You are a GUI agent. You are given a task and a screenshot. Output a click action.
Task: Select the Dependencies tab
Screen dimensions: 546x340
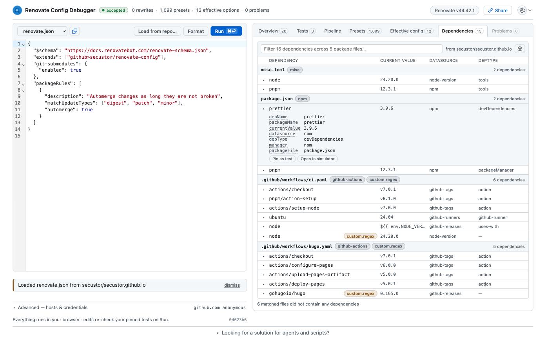point(463,31)
